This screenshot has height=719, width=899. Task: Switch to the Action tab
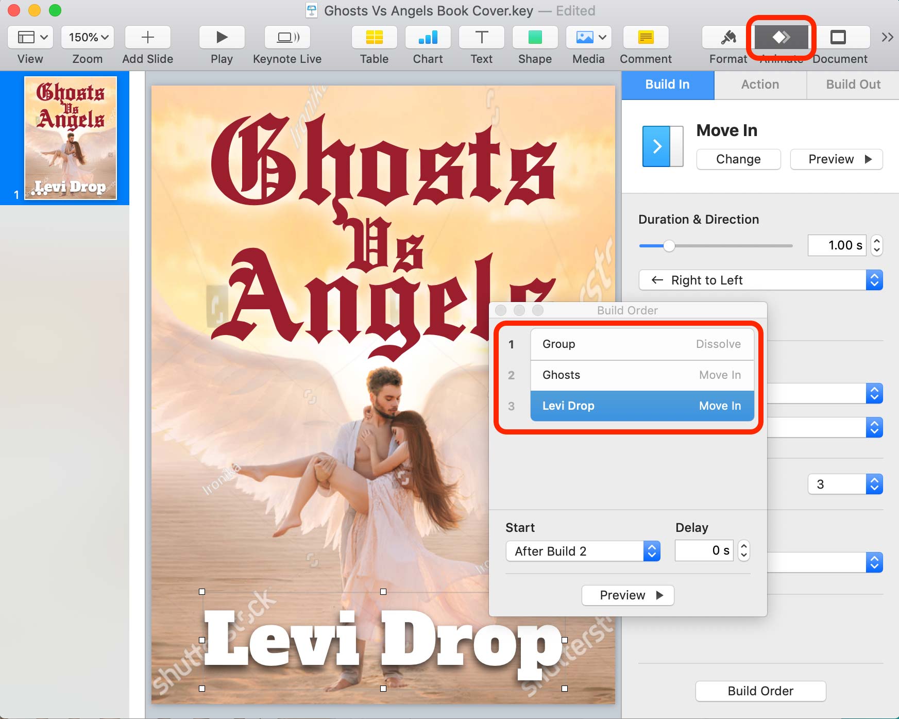tap(760, 85)
